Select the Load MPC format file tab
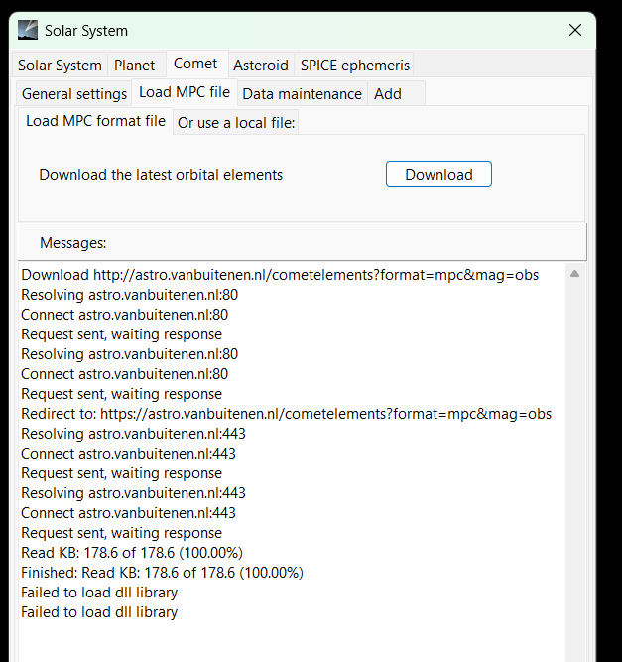This screenshot has width=622, height=662. 96,121
